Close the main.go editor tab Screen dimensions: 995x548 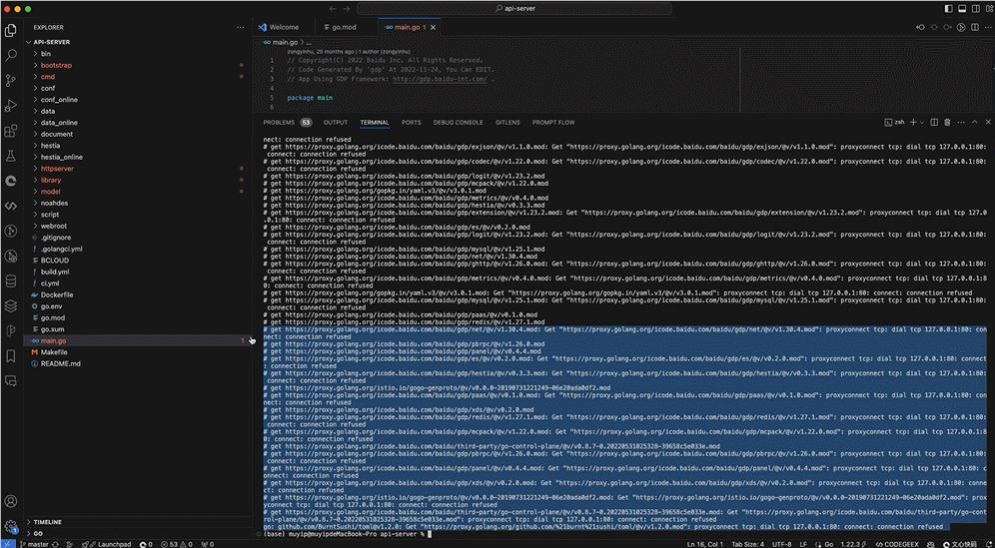tap(434, 27)
